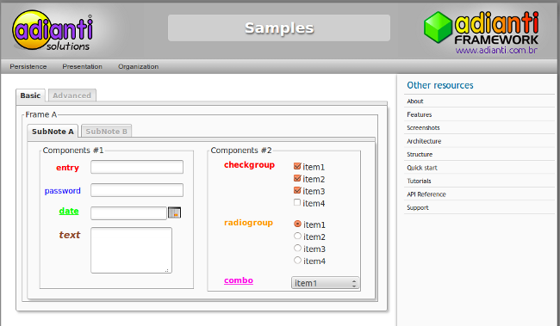This screenshot has height=326, width=560.
Task: Click the 'Components #2' legend
Action: [241, 151]
